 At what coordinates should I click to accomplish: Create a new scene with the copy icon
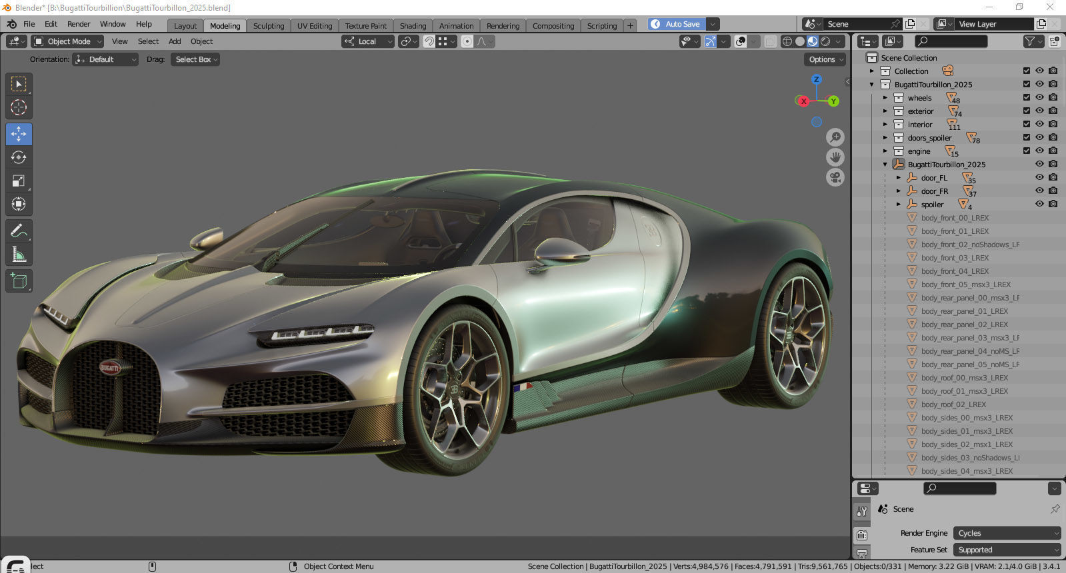pyautogui.click(x=910, y=24)
